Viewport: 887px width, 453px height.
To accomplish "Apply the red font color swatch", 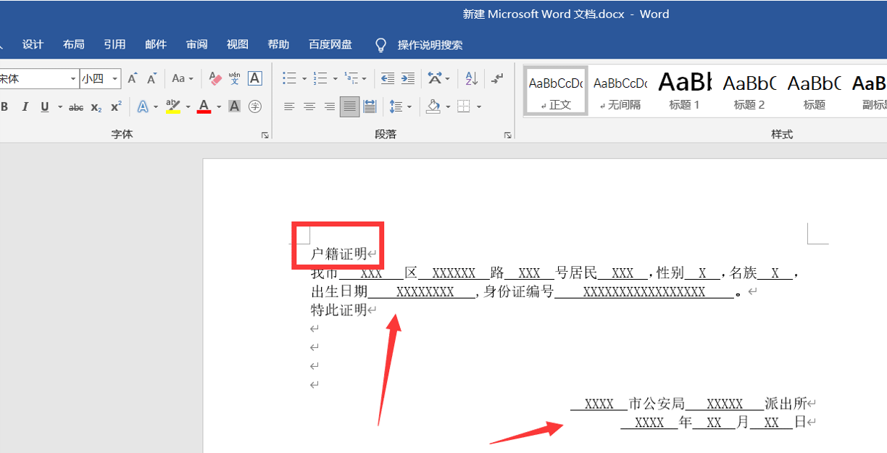I will [x=204, y=107].
